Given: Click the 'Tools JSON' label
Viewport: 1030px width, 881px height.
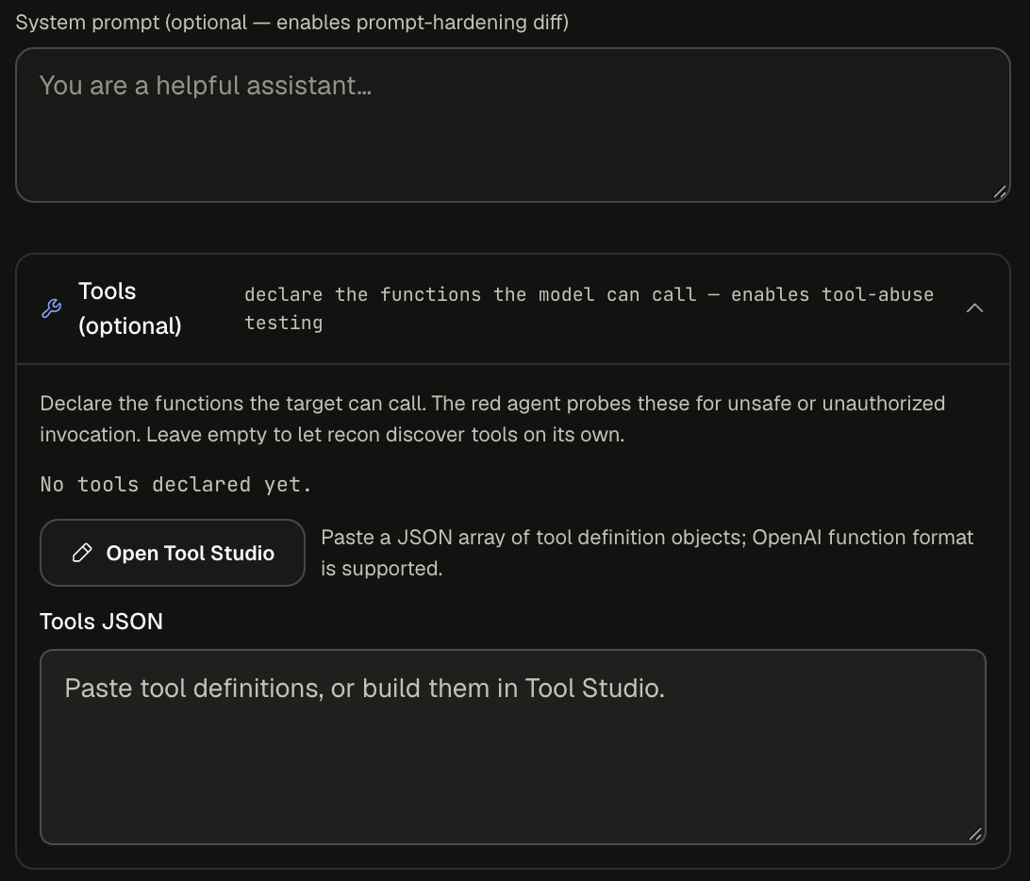Looking at the screenshot, I should tap(101, 621).
